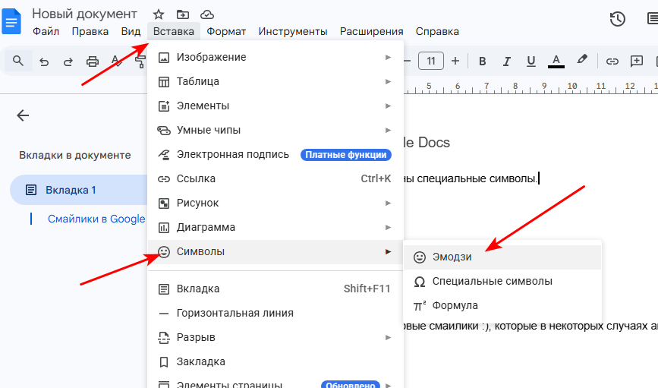Collapse the tabs sidebar with back arrow
Viewport: 658px width, 388px height.
point(23,115)
